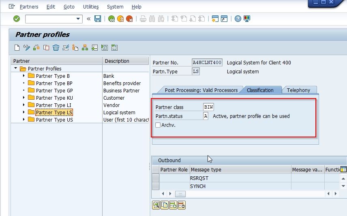Image resolution: width=347 pixels, height=216 pixels.
Task: Click the green Enter checkmark icon
Action: pyautogui.click(x=17, y=19)
